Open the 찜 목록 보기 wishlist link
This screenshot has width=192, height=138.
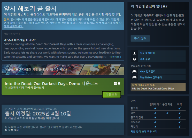point(12,130)
